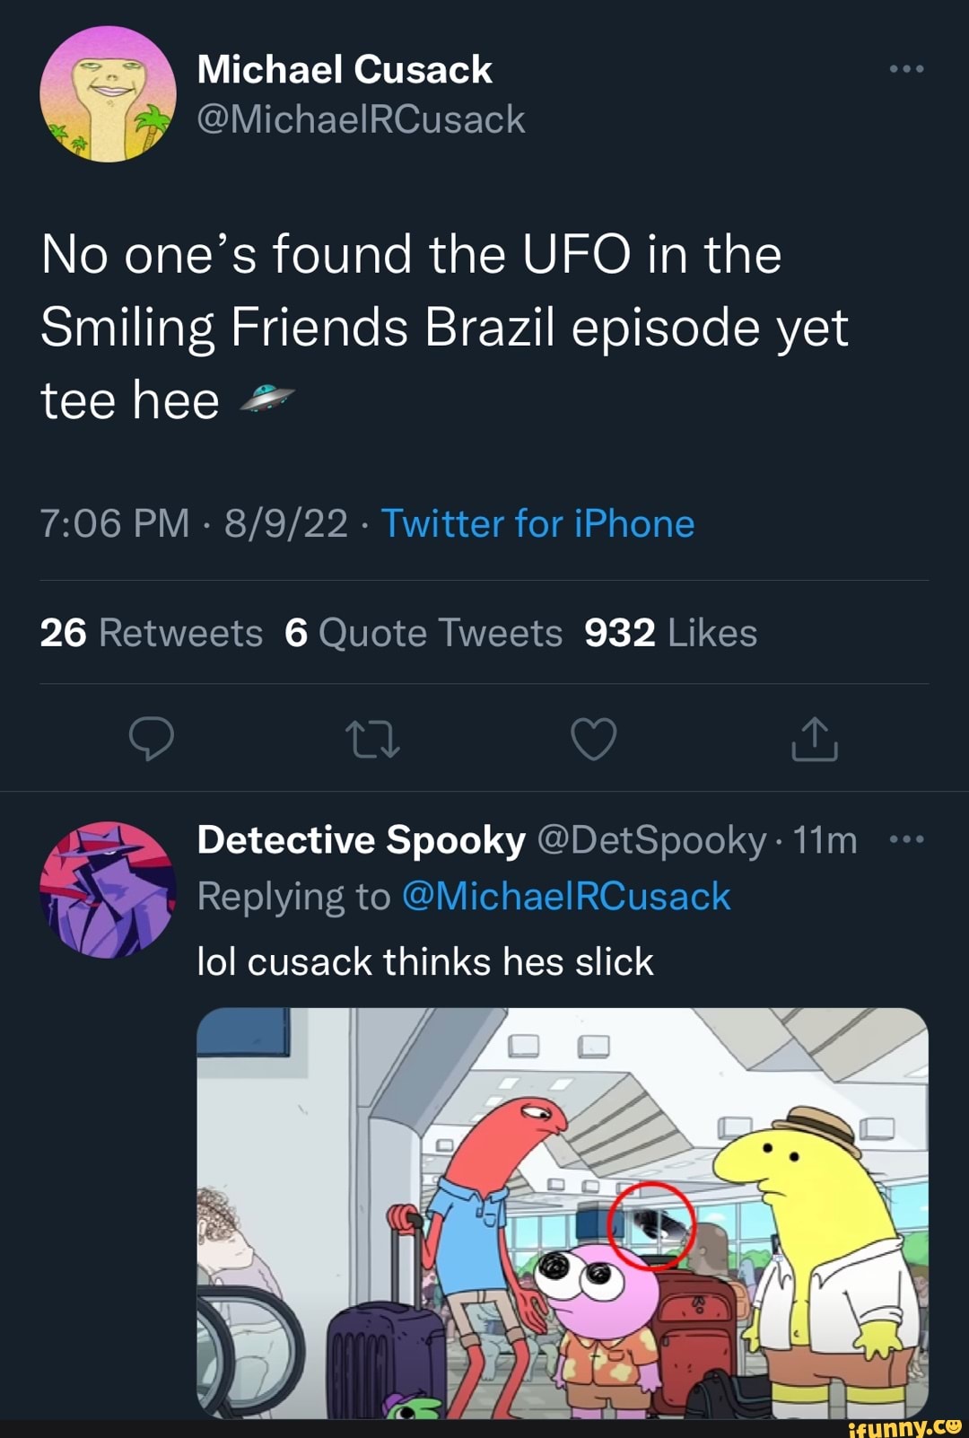Viewport: 969px width, 1438px height.
Task: Click the @MichaelRCusack handle under the name
Action: tap(361, 119)
